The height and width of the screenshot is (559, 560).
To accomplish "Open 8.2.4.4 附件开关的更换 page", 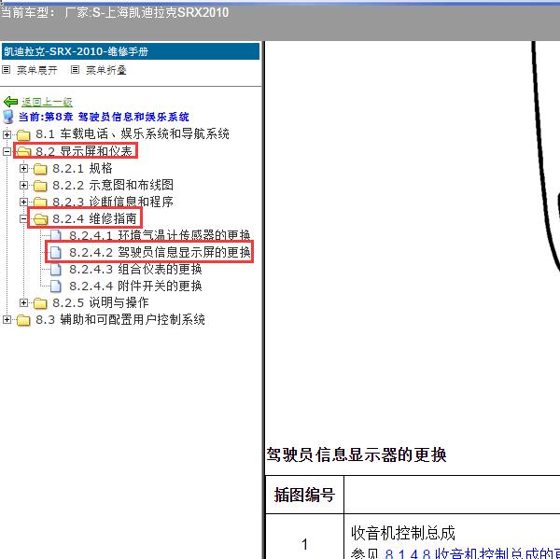I will click(135, 286).
